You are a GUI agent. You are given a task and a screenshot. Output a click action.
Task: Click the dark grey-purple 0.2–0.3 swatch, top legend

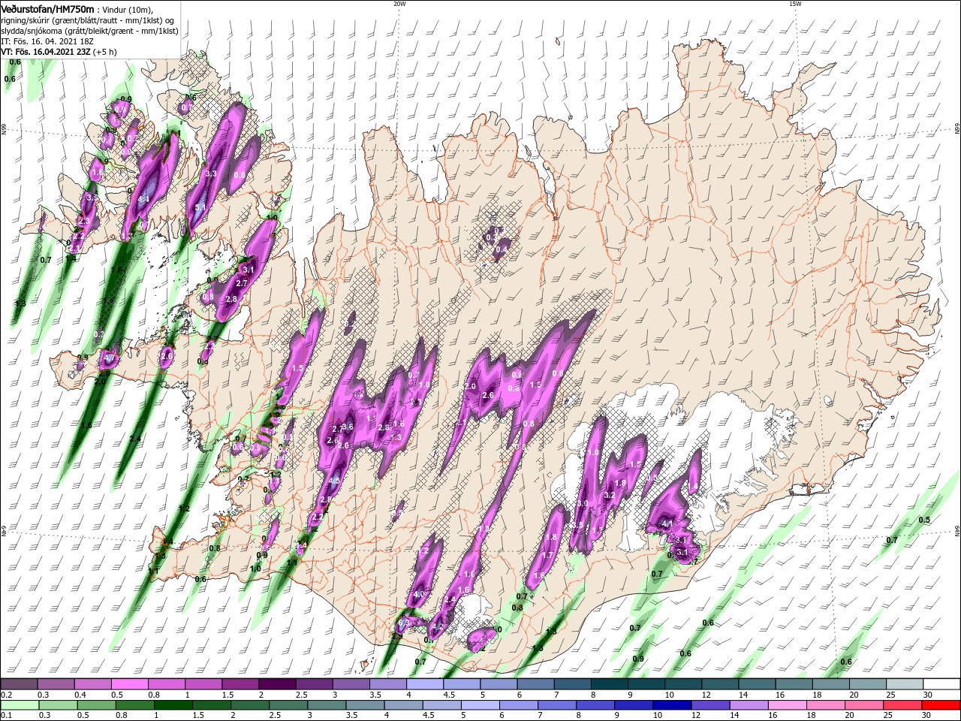tap(20, 684)
